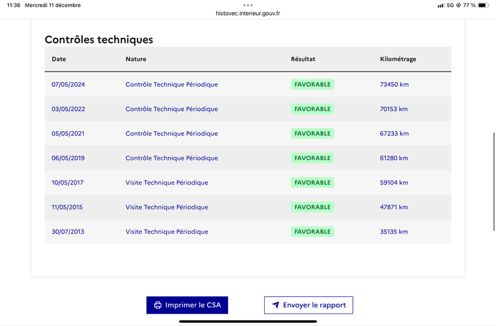The width and height of the screenshot is (496, 326).
Task: Tap the three dots multitasking icon
Action: tap(248, 5)
